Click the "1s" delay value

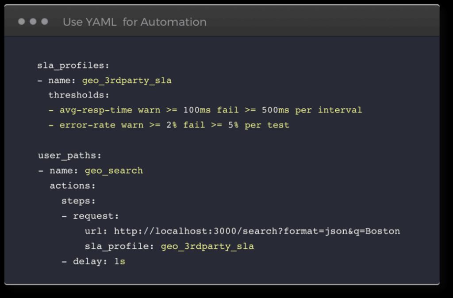119,261
